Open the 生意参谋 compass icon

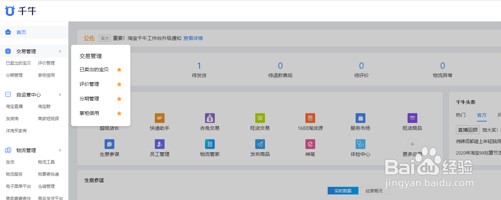point(109,144)
